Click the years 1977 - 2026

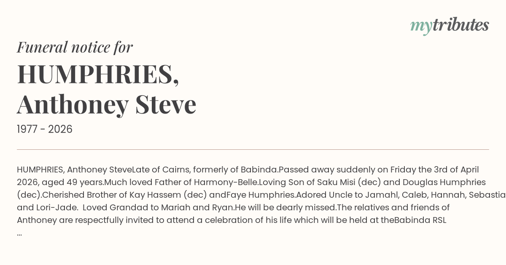[x=45, y=129]
